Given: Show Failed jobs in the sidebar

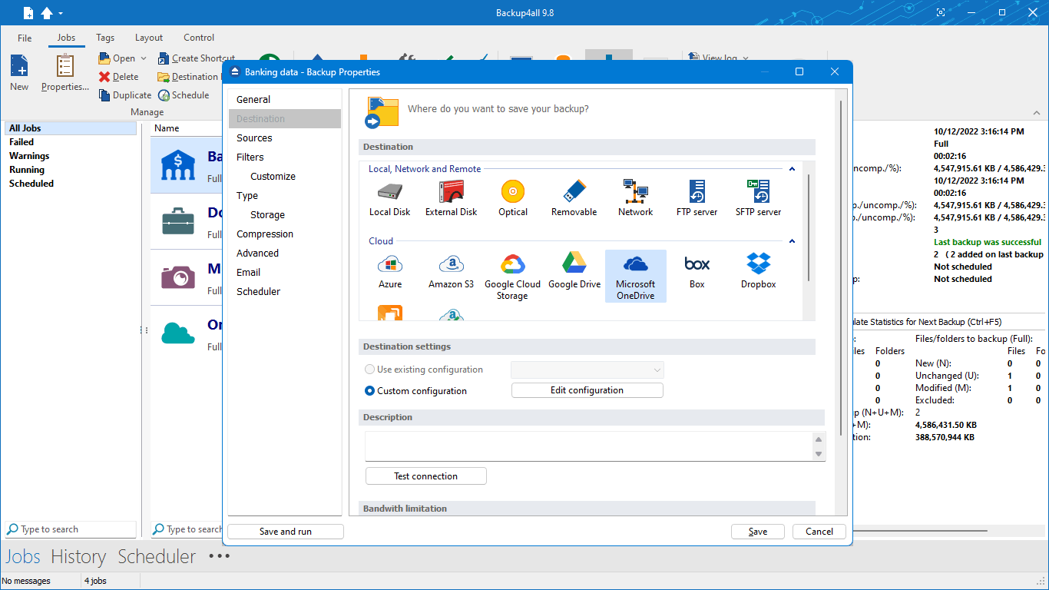Looking at the screenshot, I should [22, 142].
